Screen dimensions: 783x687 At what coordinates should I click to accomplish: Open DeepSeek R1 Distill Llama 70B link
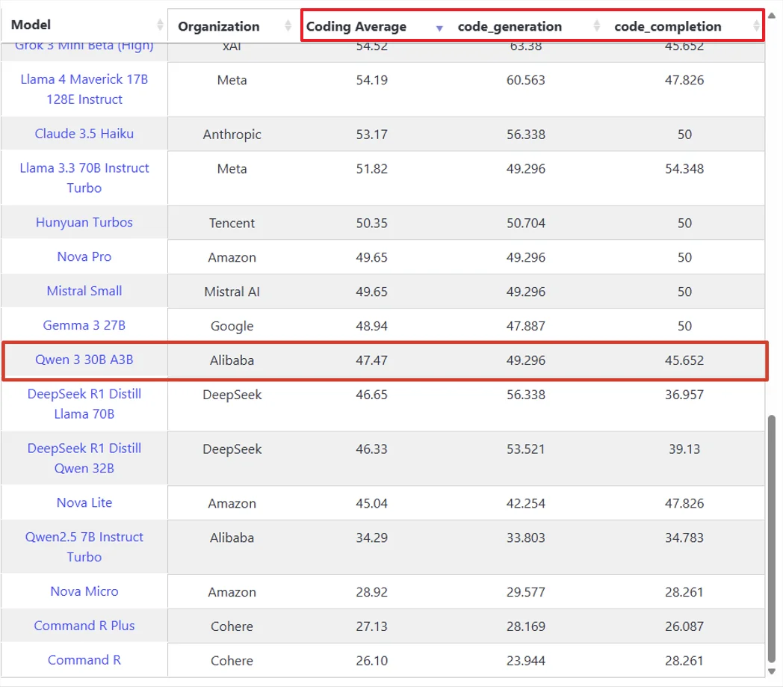click(84, 404)
